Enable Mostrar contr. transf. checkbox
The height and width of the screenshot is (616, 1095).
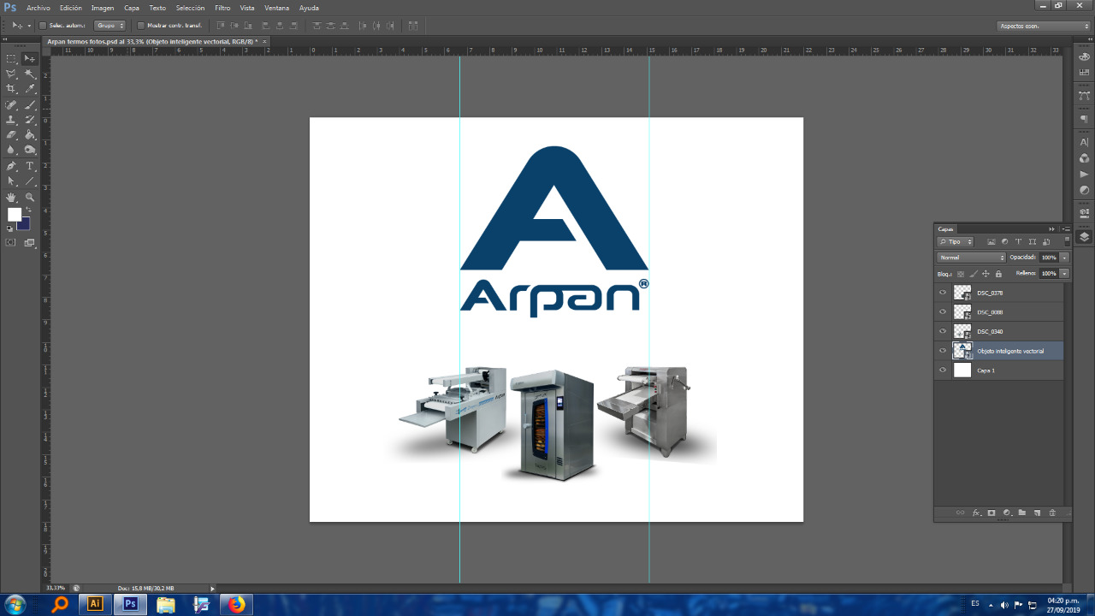[x=141, y=26]
